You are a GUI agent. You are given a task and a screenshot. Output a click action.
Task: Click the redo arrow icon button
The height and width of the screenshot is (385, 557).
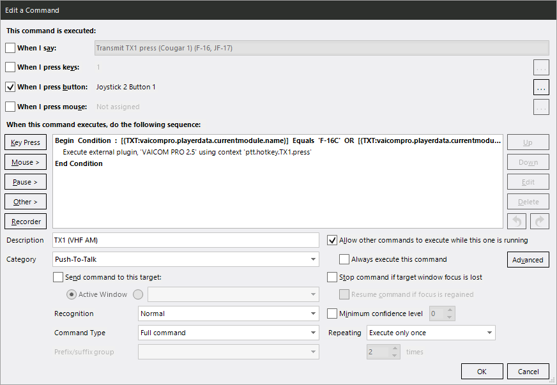[x=540, y=222]
